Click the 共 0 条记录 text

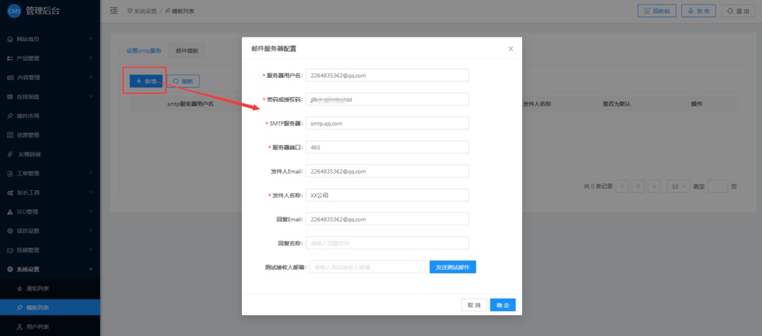coord(598,186)
